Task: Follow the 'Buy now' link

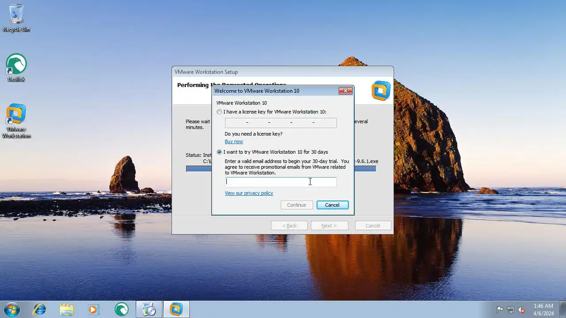Action: pos(234,141)
